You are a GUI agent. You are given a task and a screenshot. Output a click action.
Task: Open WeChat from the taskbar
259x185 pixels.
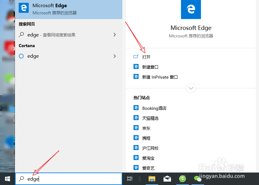pyautogui.click(x=198, y=179)
